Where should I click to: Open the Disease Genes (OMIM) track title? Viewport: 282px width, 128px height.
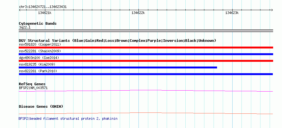[41, 106]
